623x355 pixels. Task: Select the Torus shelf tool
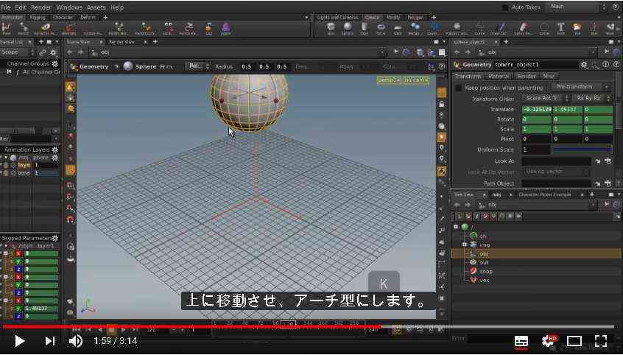(381, 28)
